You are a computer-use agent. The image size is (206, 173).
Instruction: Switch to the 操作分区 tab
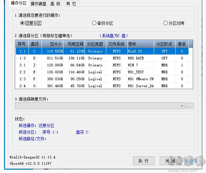click(x=19, y=3)
